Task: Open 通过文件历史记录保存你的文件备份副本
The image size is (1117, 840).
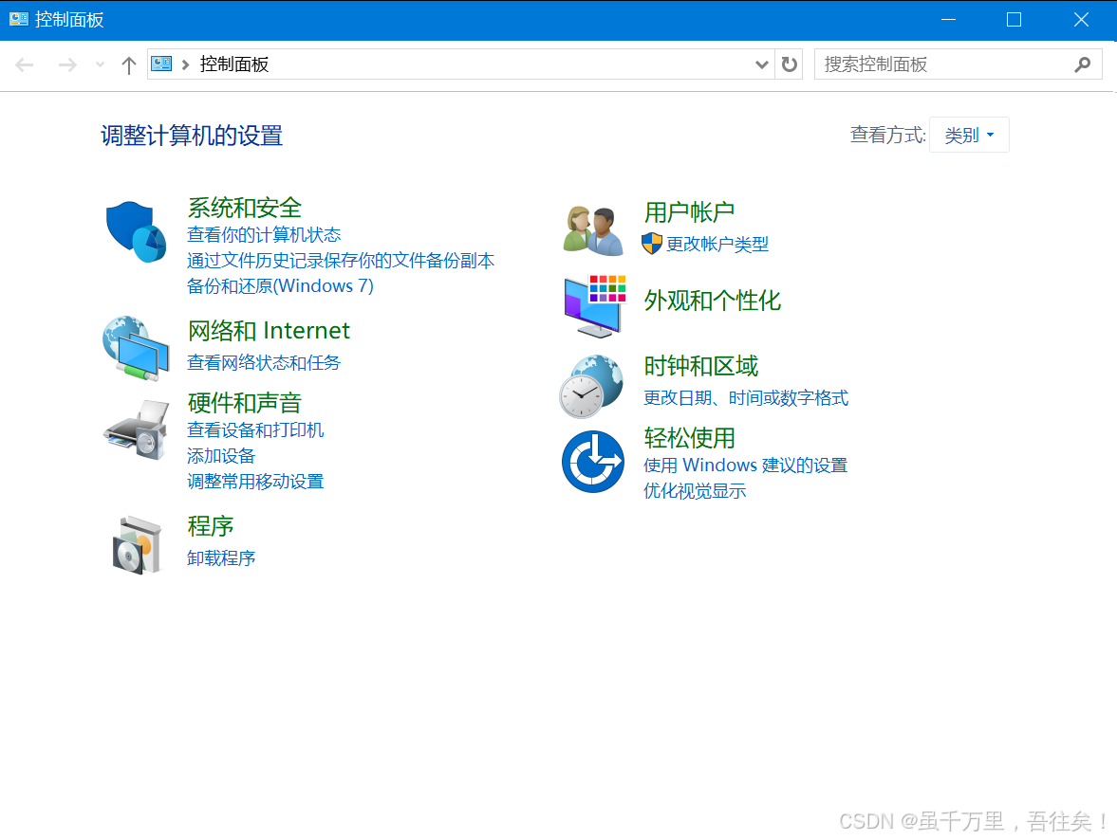Action: [x=341, y=260]
